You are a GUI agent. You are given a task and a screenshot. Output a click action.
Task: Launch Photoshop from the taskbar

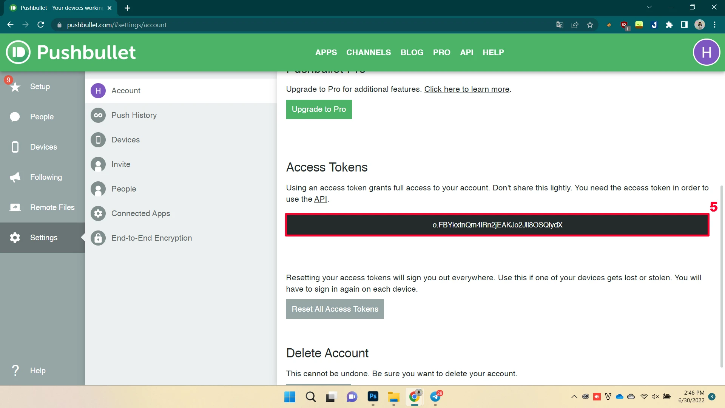(x=373, y=397)
